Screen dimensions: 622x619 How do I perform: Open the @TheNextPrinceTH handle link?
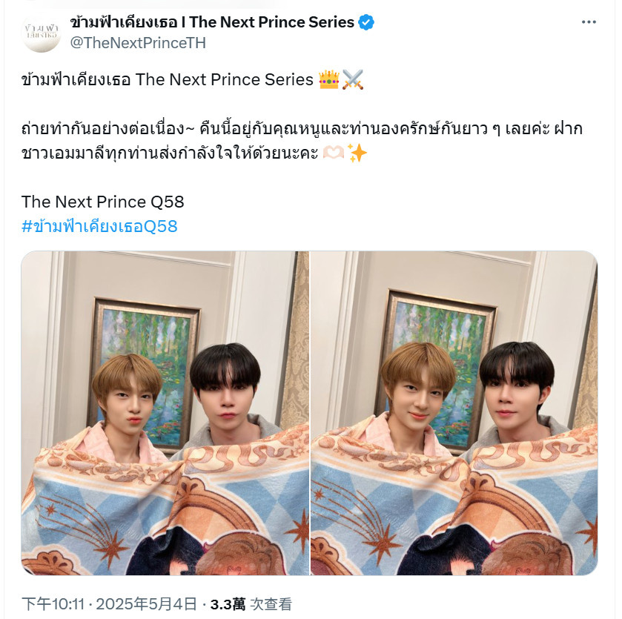[x=138, y=43]
